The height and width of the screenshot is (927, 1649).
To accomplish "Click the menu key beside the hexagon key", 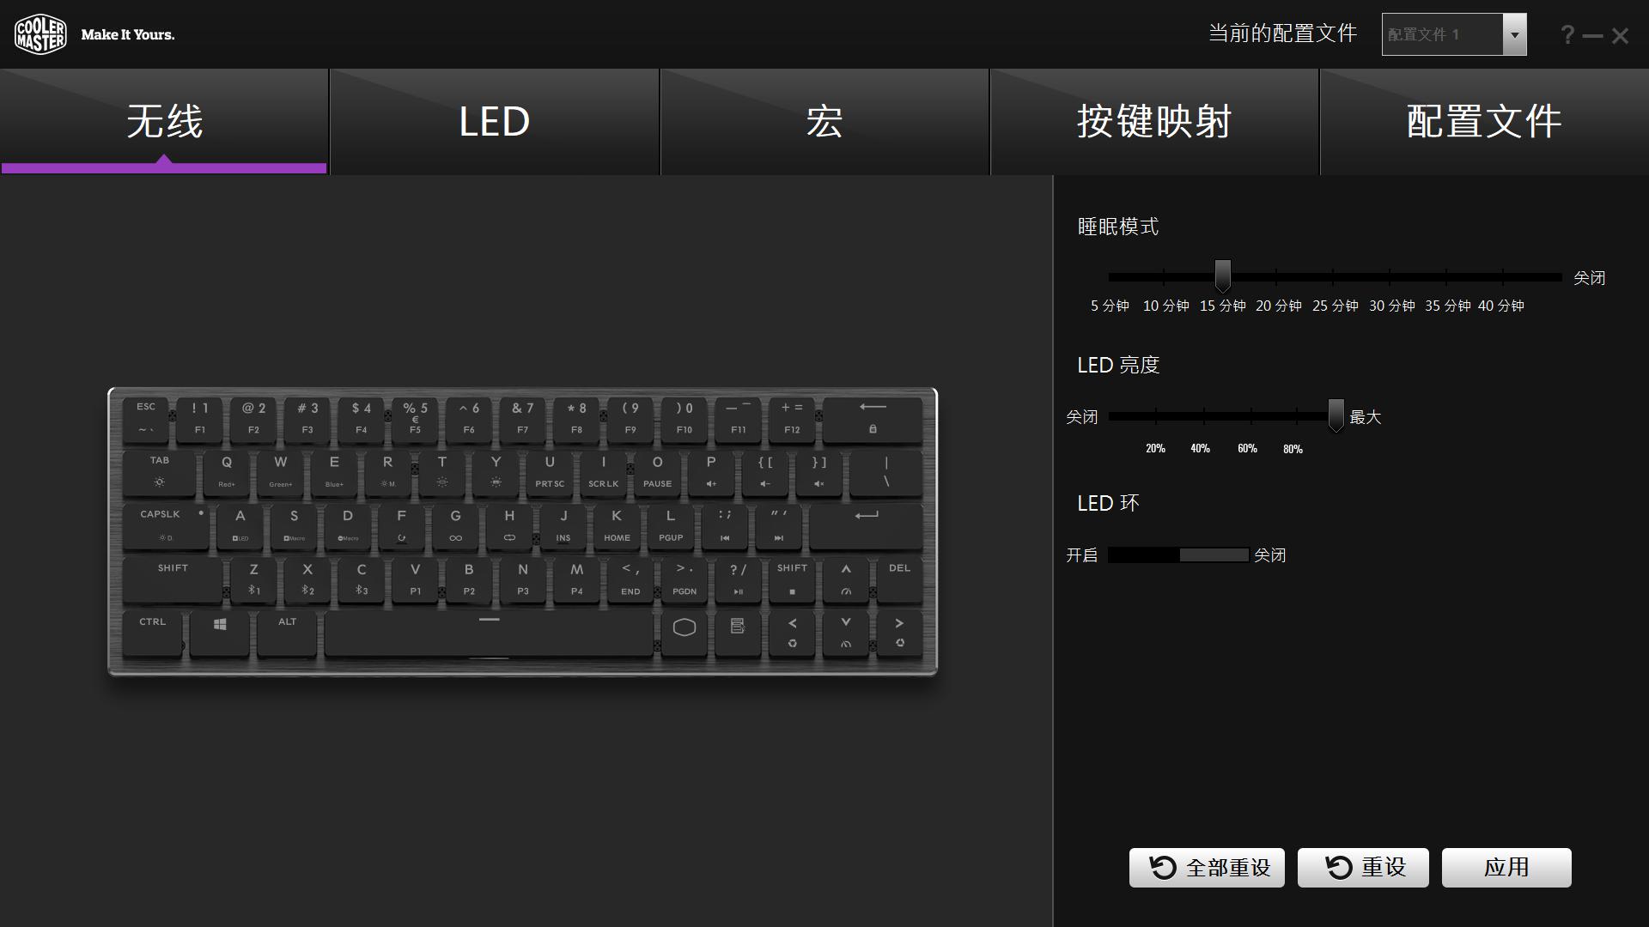I will pos(738,632).
